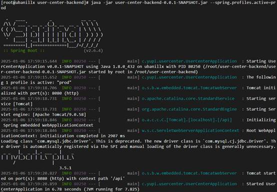
Task: Select the active profile name "prod" in quotes
Action: [64, 83]
